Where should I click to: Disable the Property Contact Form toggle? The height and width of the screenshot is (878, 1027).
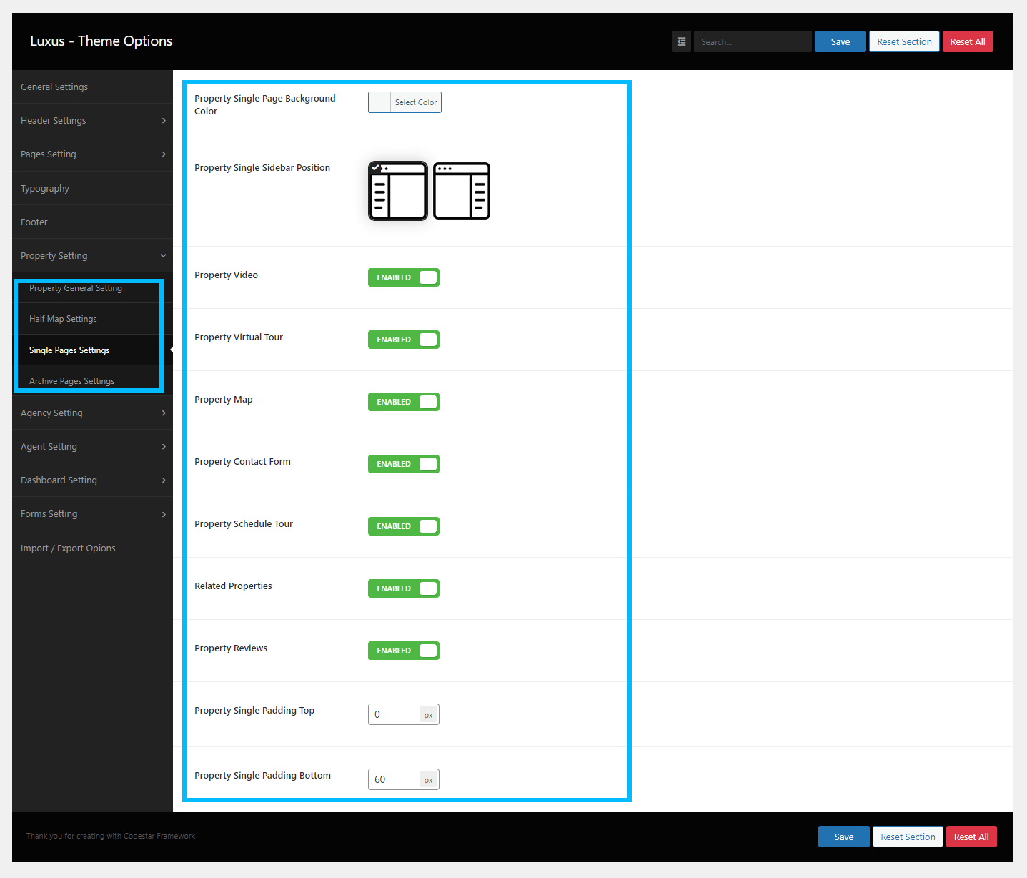[x=404, y=464]
